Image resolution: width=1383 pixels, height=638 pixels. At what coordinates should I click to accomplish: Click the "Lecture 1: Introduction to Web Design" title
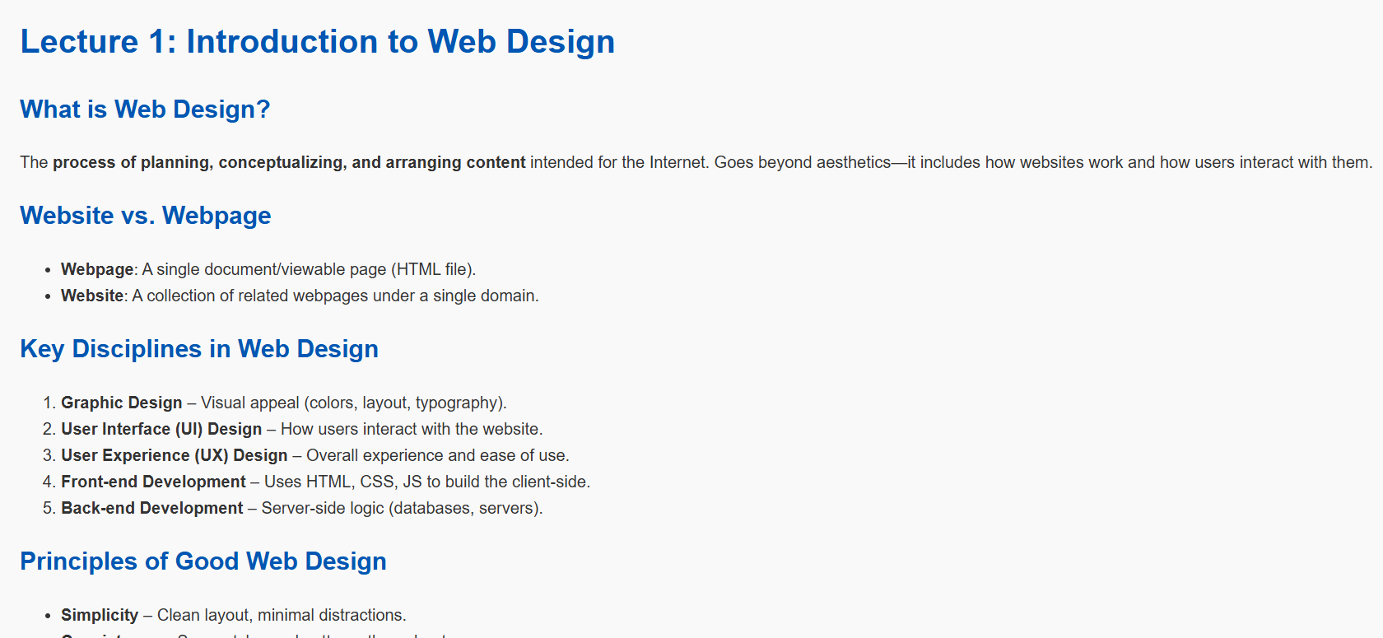click(317, 42)
